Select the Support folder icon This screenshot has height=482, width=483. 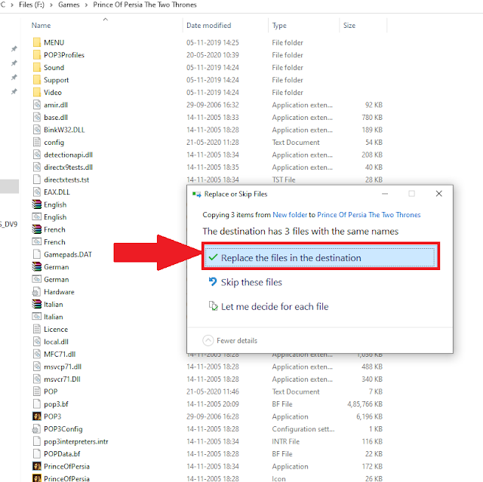pyautogui.click(x=37, y=80)
